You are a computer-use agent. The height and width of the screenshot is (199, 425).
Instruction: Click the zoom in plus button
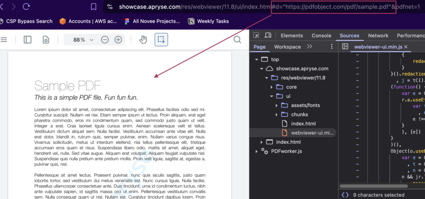pos(118,40)
